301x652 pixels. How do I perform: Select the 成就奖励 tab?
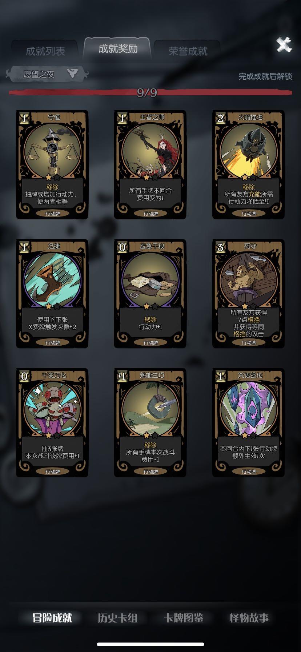(118, 49)
